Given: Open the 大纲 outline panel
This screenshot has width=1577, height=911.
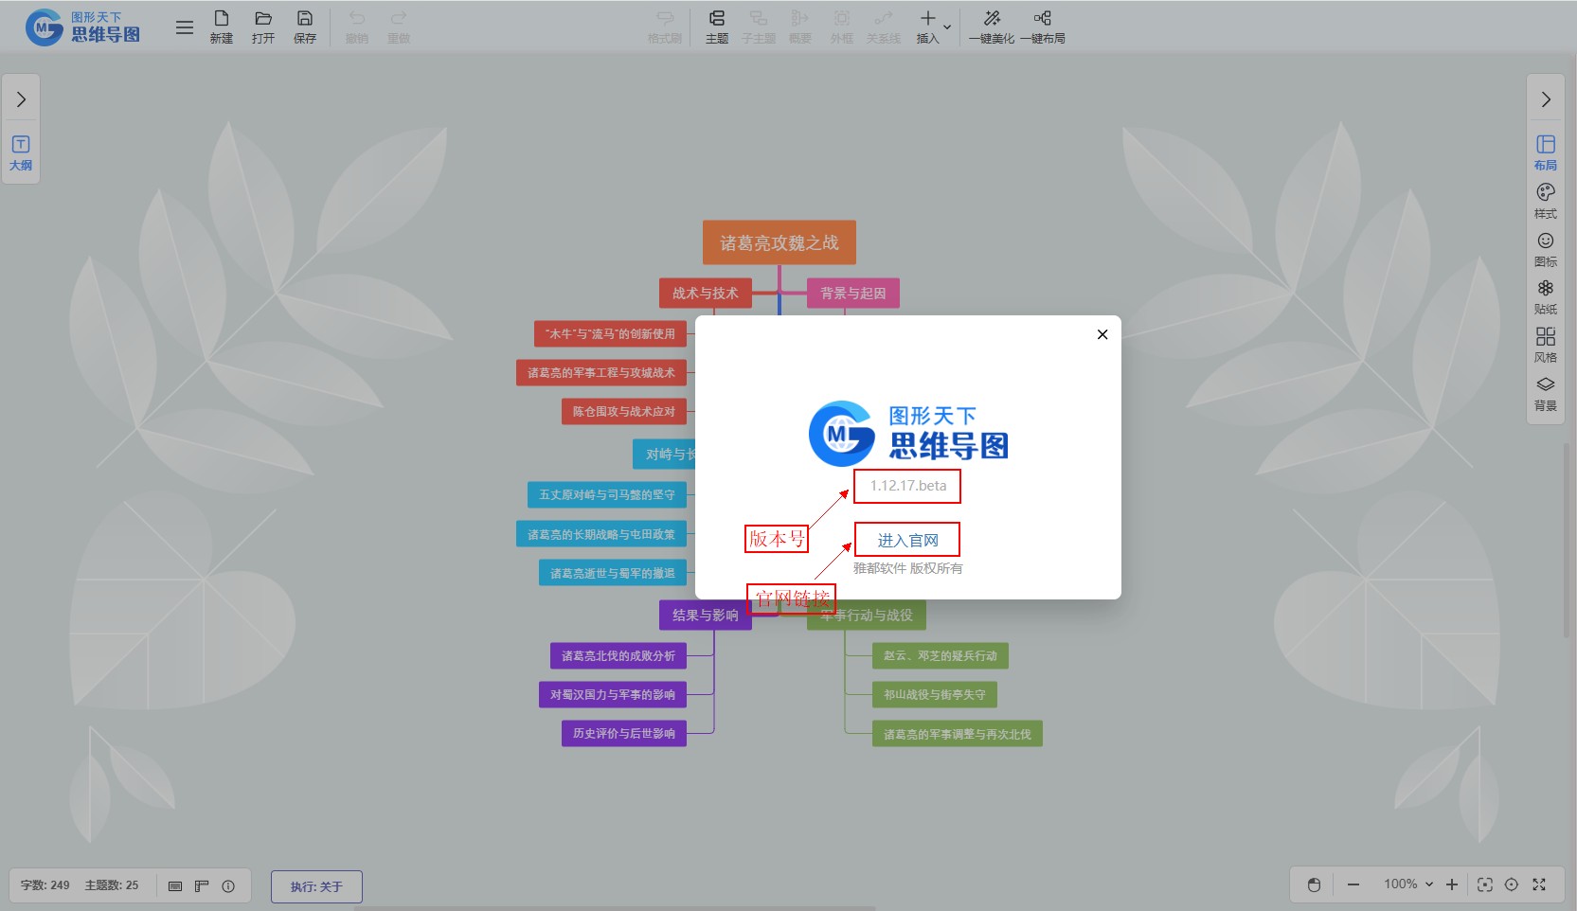Looking at the screenshot, I should (21, 152).
